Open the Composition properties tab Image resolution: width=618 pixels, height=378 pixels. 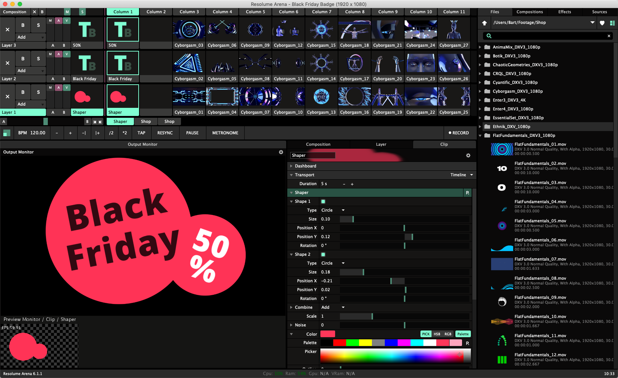click(318, 144)
